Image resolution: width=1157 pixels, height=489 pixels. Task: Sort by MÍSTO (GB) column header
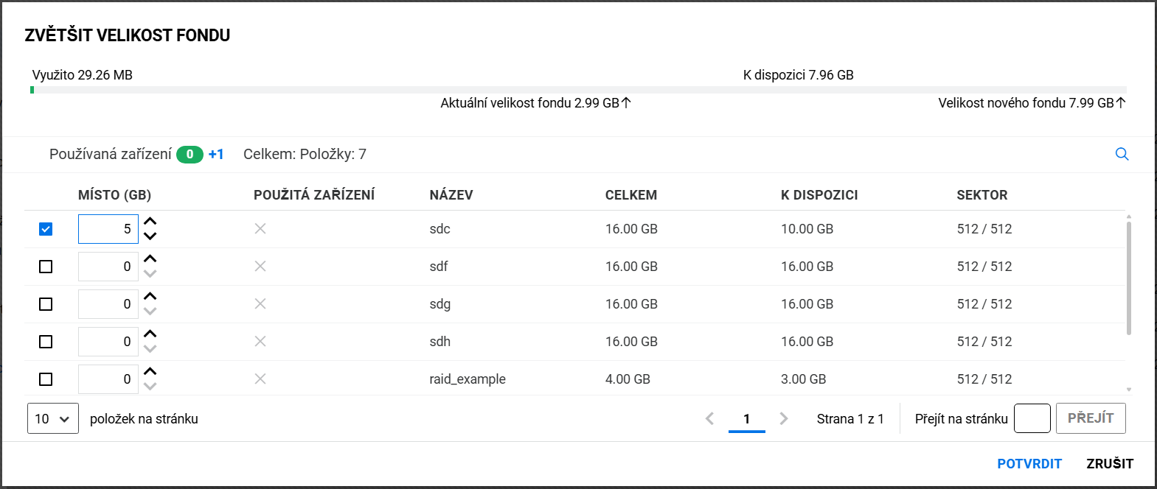114,195
